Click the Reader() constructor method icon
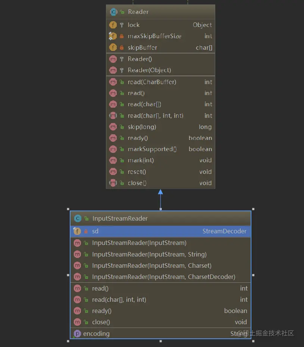 point(113,59)
